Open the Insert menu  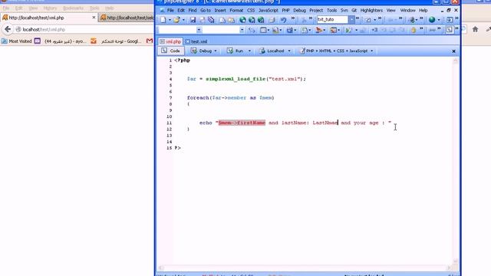(x=220, y=10)
